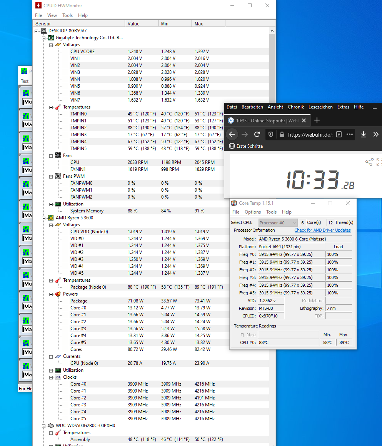Click the HWMonitor vertical scrollbar thumb
The height and width of the screenshot is (446, 382).
coord(272,68)
